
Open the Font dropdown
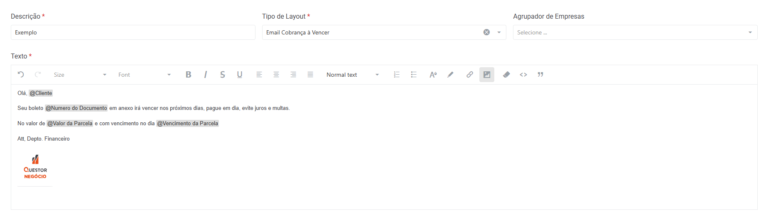pyautogui.click(x=145, y=75)
